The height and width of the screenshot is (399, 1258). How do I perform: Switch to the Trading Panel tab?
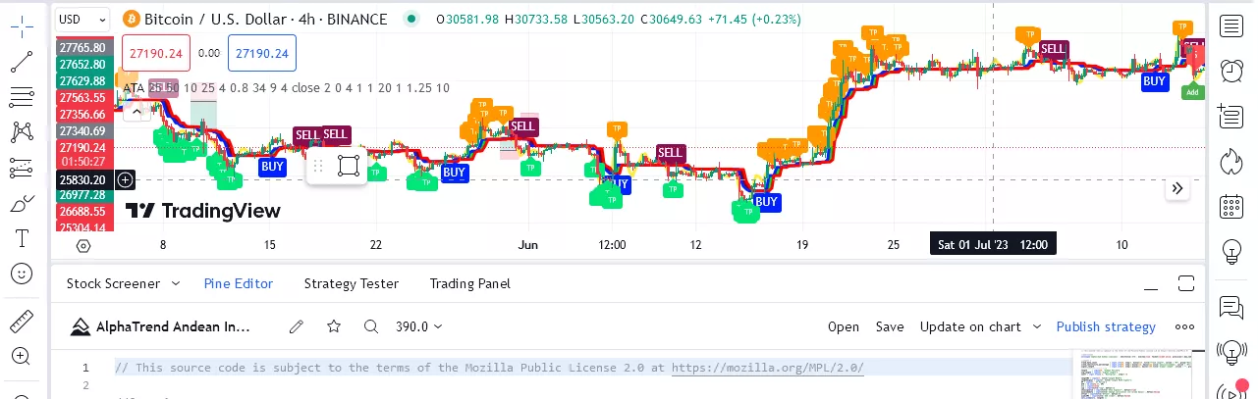(x=469, y=283)
